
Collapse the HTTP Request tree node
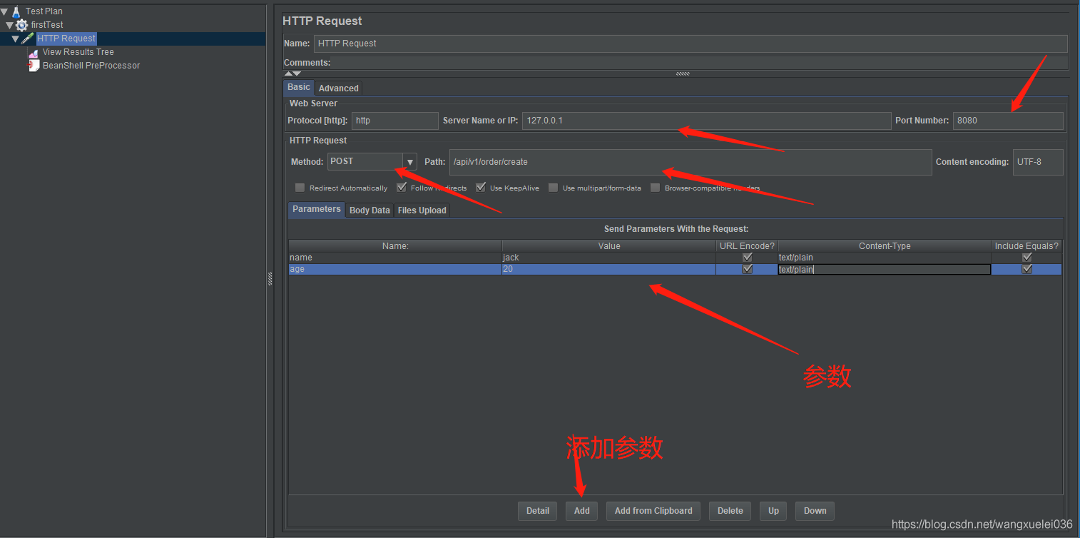pyautogui.click(x=15, y=39)
